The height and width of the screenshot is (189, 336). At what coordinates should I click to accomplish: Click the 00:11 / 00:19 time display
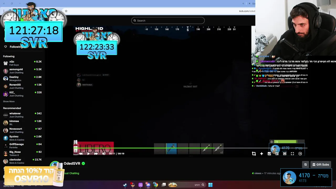point(117,154)
